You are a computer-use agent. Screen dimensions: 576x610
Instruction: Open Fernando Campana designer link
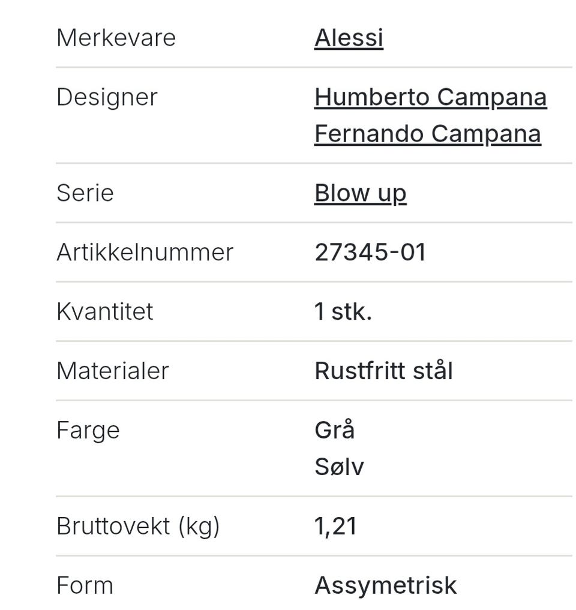(x=428, y=134)
